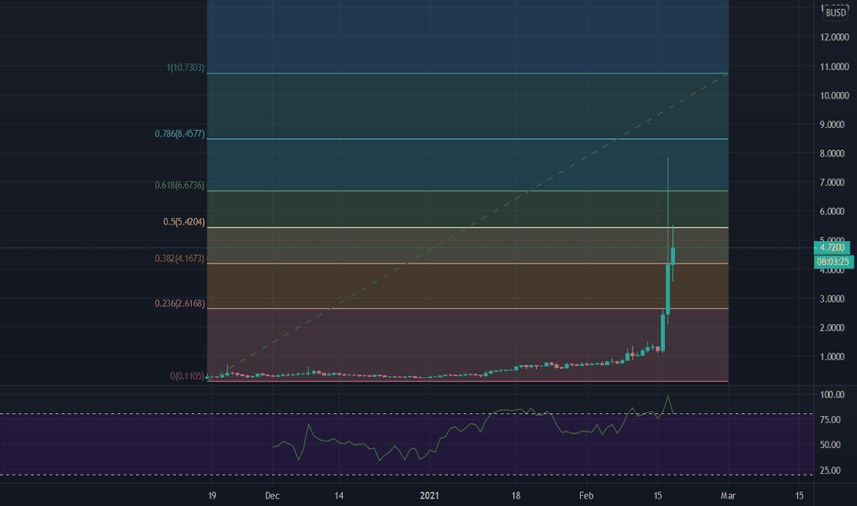Click the latest green candle near 4.72

point(673,256)
